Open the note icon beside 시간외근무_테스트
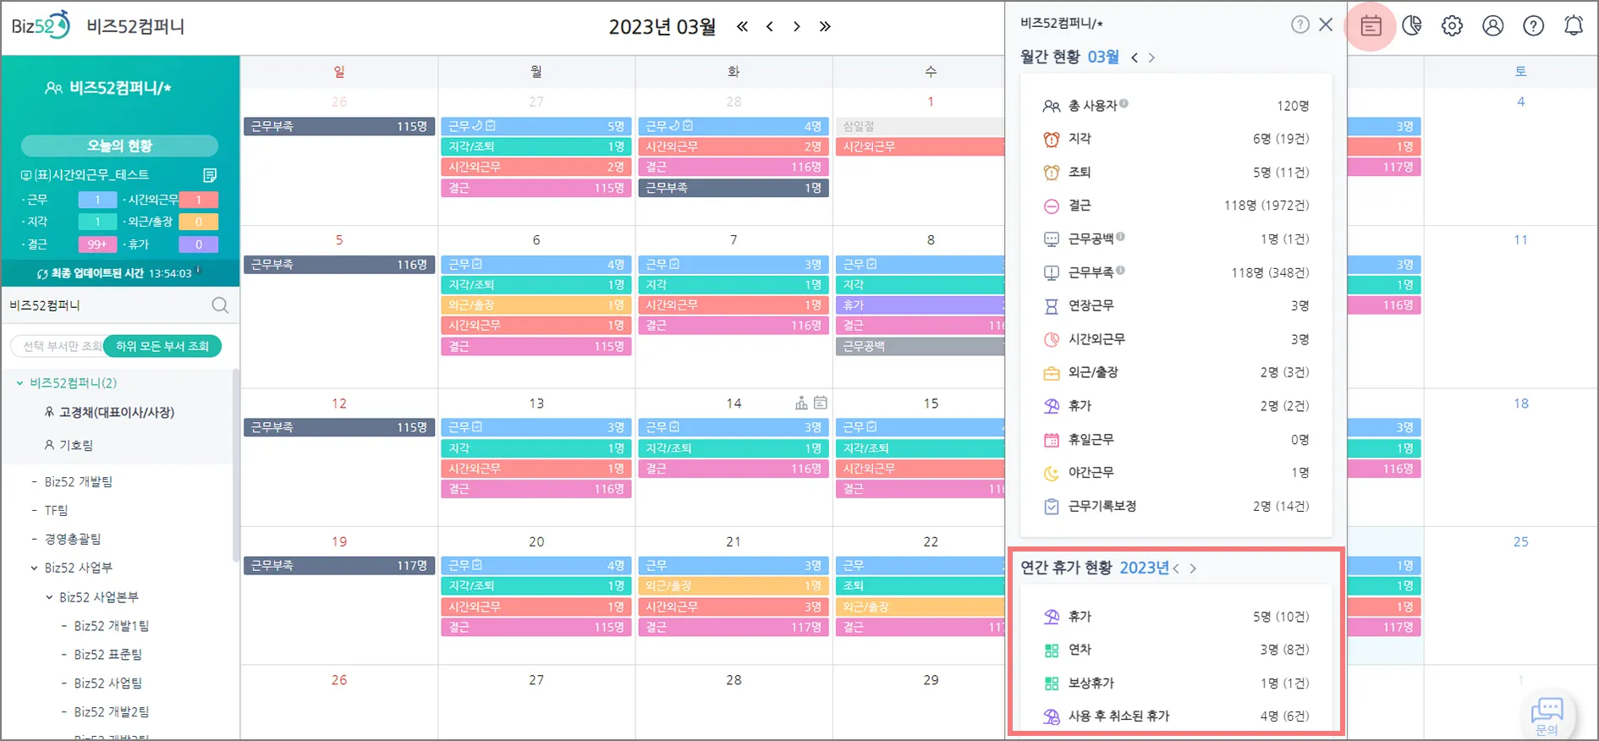 (x=210, y=175)
